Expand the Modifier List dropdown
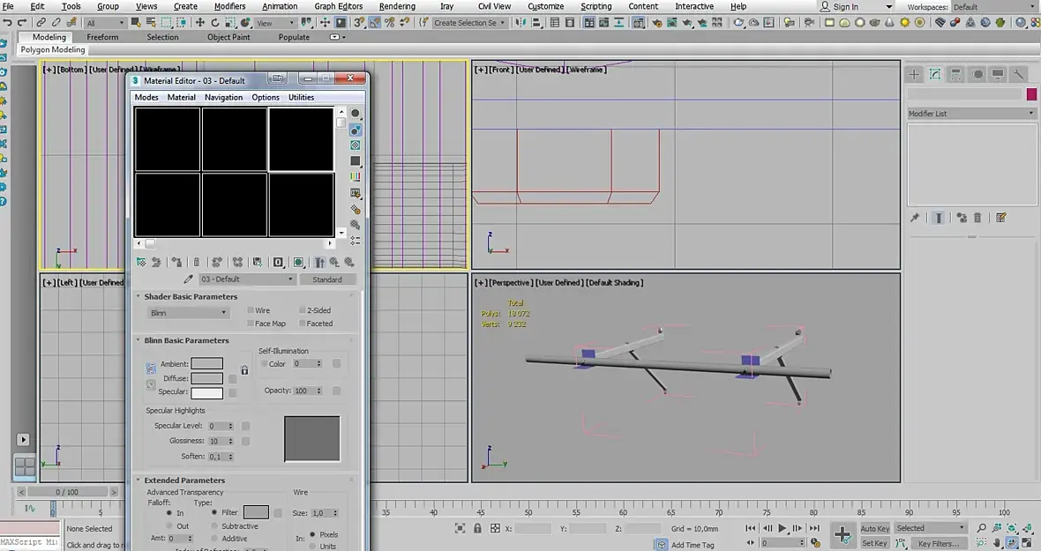This screenshot has height=551, width=1041. coord(971,114)
